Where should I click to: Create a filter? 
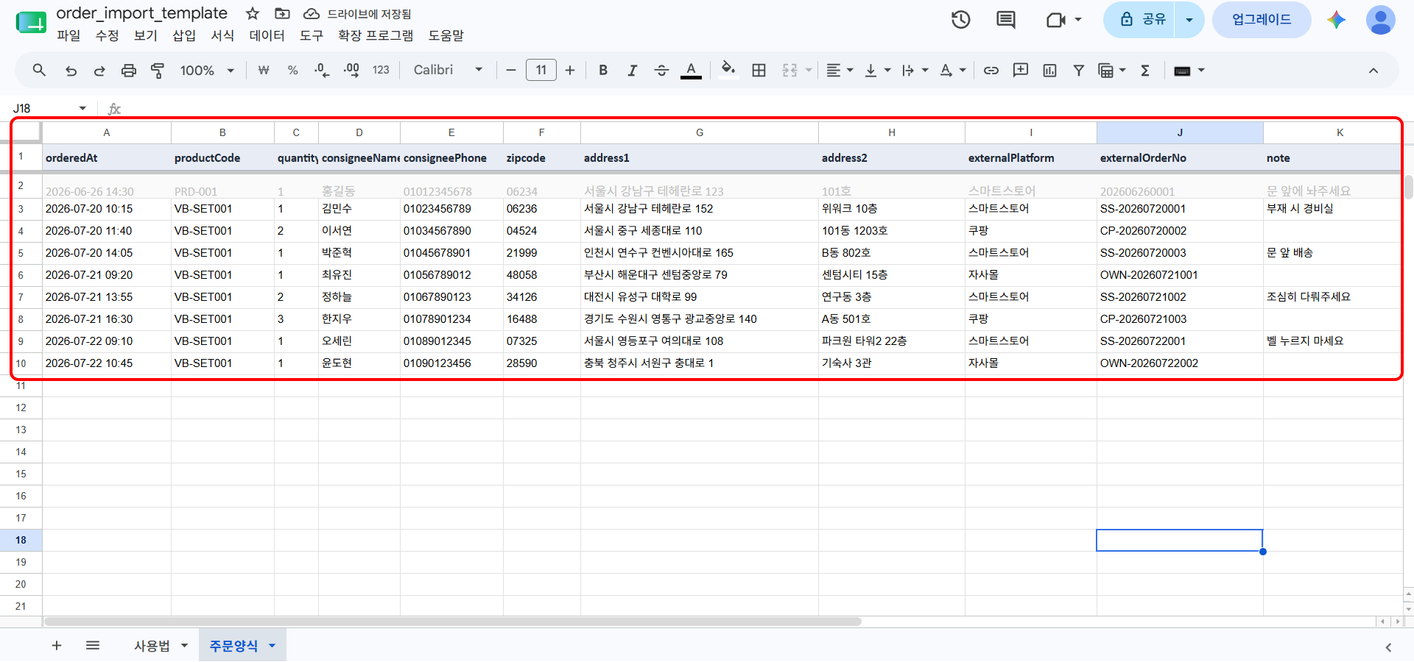pos(1078,71)
